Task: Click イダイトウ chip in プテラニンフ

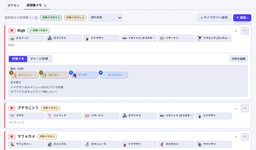Action: (176, 116)
